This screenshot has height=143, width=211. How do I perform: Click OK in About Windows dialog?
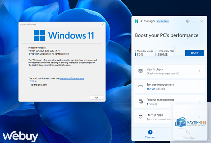pos(97,98)
